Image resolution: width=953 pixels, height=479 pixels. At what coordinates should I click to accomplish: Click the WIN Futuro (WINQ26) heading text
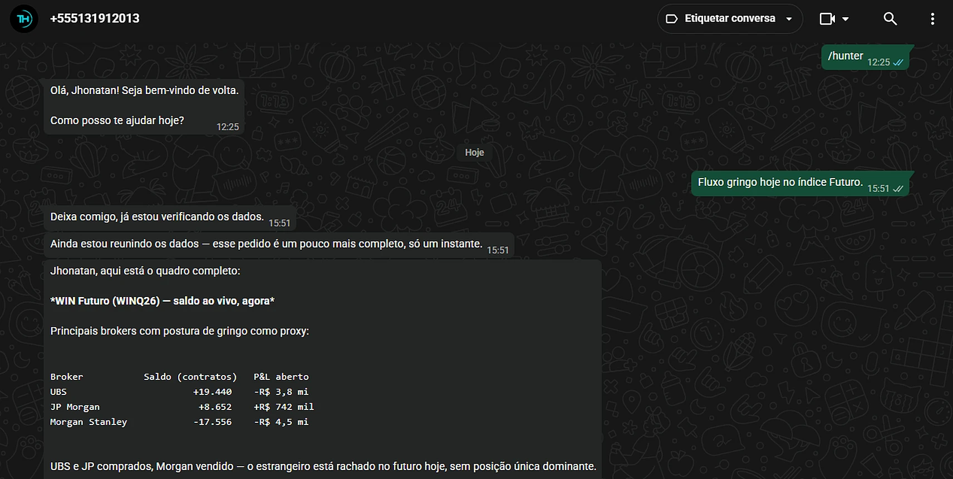[x=163, y=301]
